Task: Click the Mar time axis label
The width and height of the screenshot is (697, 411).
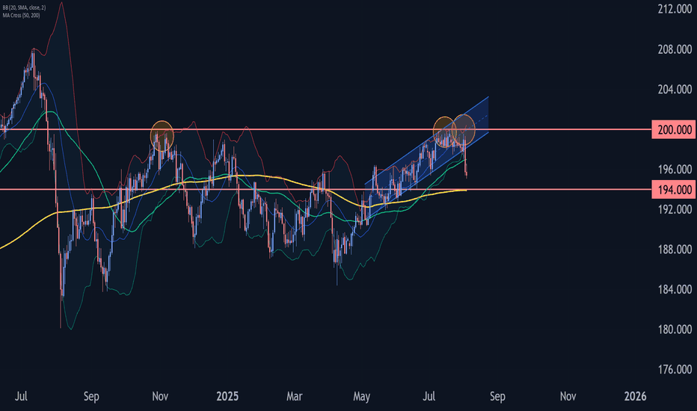Action: (x=294, y=396)
